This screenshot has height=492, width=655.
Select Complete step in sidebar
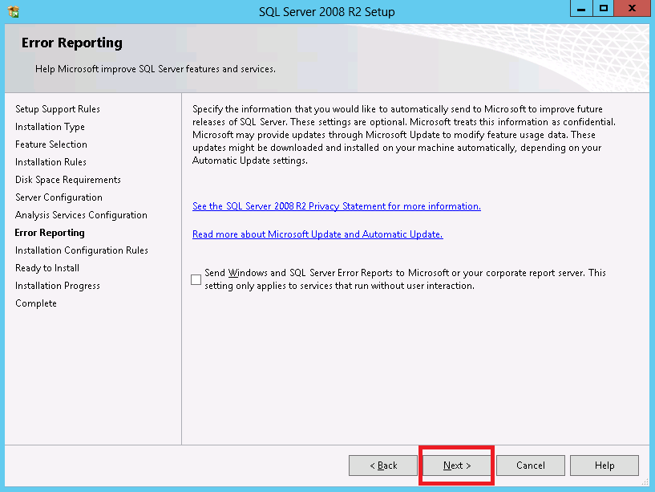(36, 303)
